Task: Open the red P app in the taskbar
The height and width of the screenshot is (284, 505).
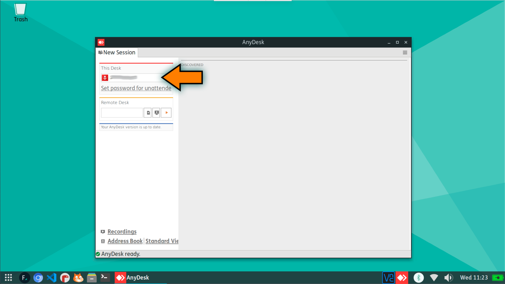Action: [65, 278]
